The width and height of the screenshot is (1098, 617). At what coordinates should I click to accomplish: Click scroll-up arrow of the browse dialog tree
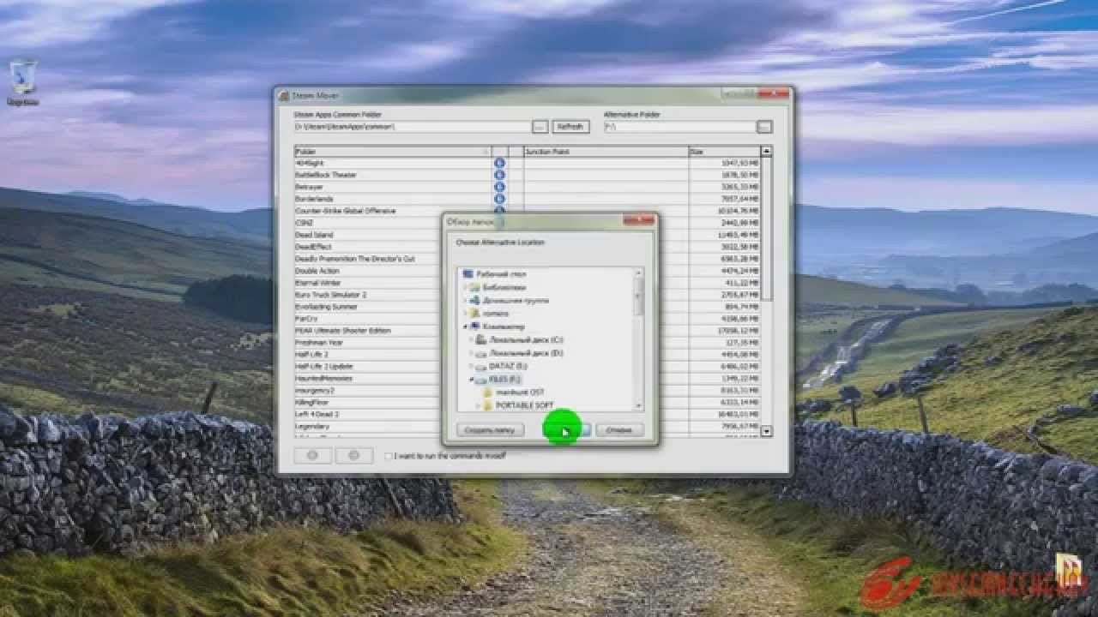click(639, 273)
